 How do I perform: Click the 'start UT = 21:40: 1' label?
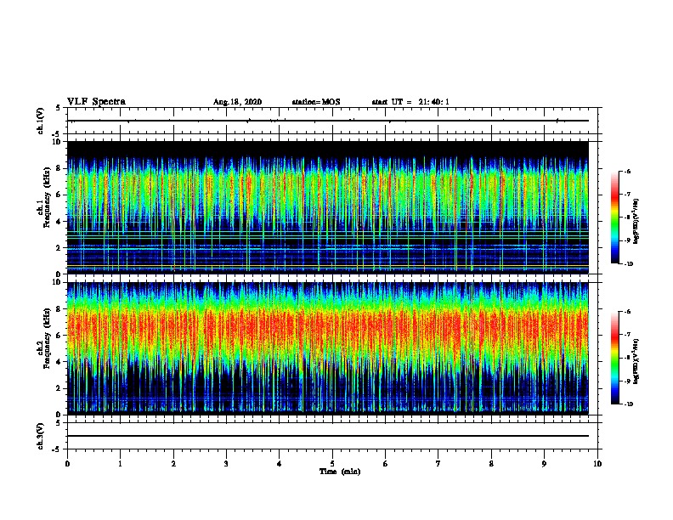(410, 102)
